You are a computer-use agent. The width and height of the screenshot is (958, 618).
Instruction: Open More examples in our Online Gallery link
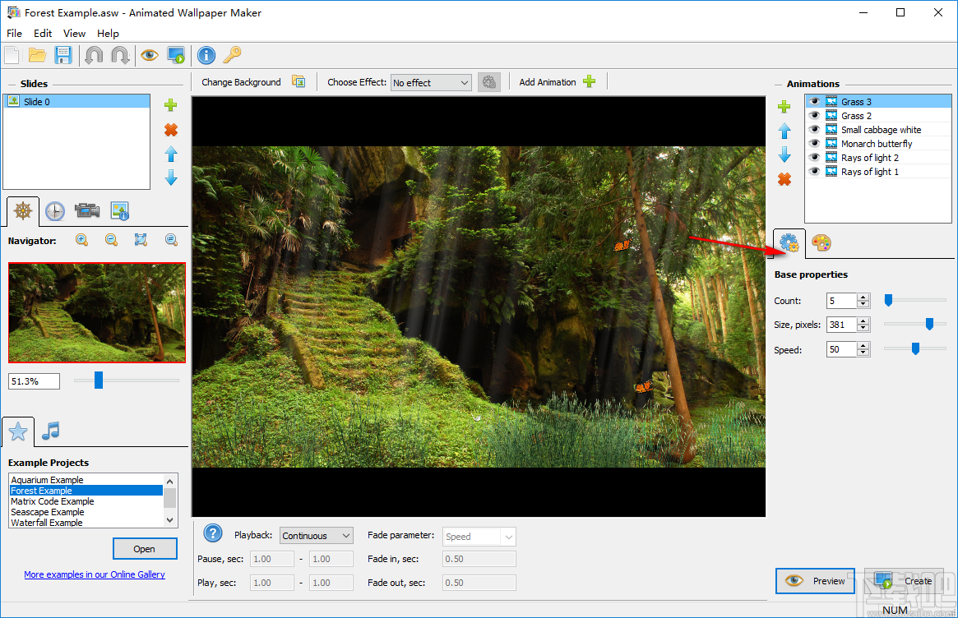95,574
